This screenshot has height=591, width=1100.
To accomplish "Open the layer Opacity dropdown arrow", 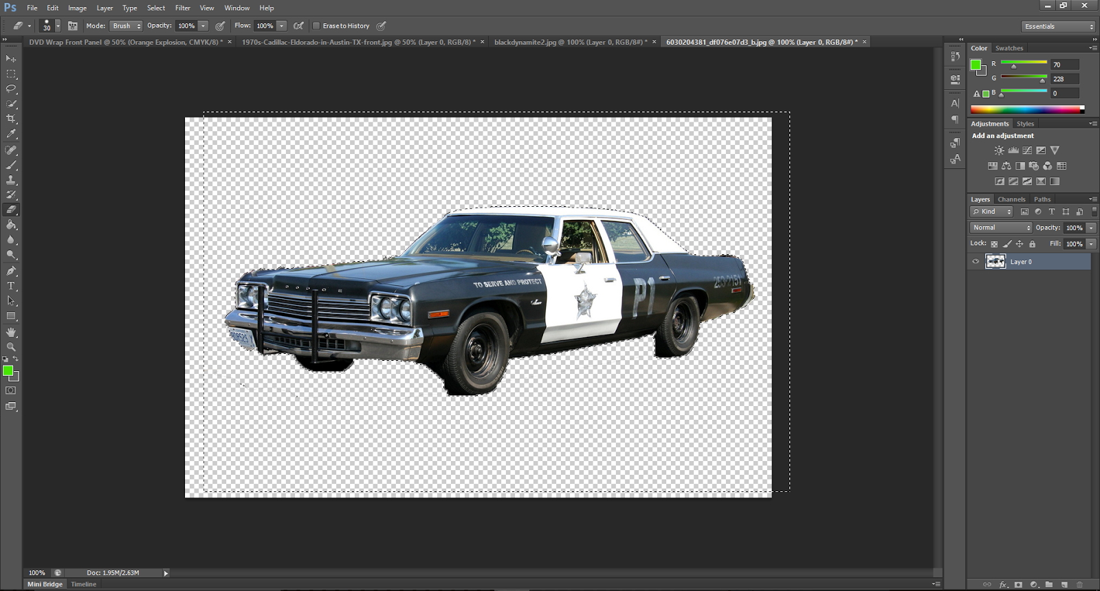I will (1091, 227).
